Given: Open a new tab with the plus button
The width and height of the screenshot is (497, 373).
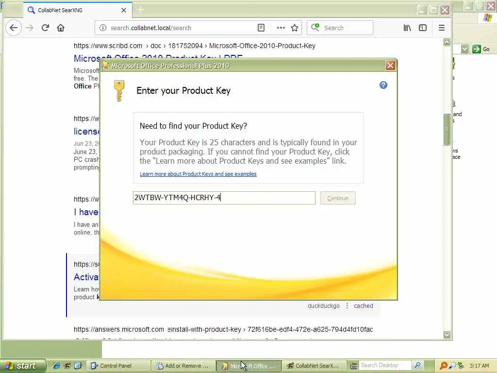Looking at the screenshot, I should point(140,10).
